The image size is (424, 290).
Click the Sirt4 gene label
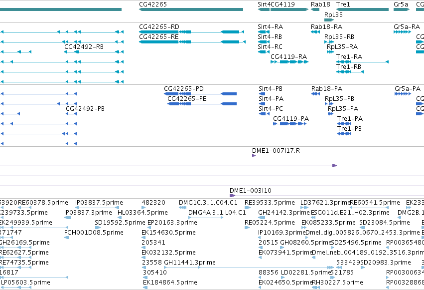pyautogui.click(x=264, y=4)
